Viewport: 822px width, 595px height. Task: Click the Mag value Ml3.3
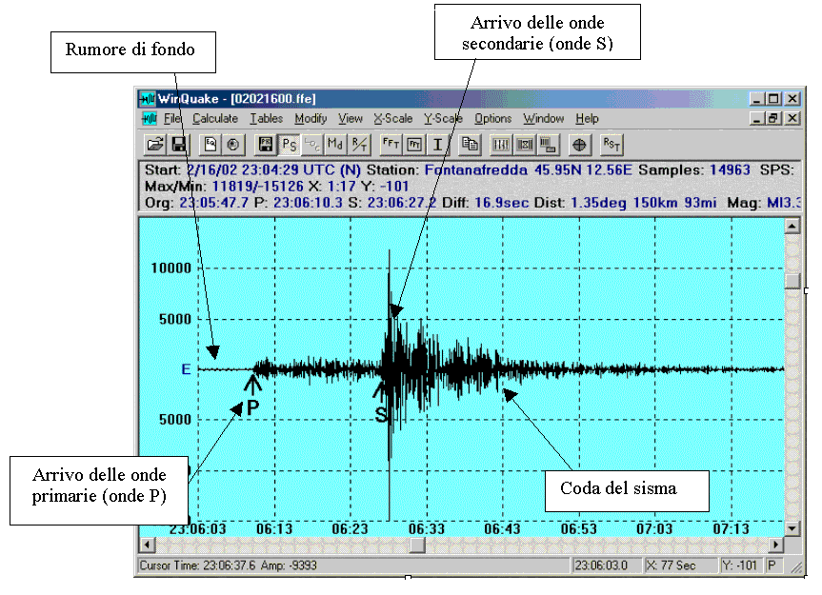coord(784,202)
